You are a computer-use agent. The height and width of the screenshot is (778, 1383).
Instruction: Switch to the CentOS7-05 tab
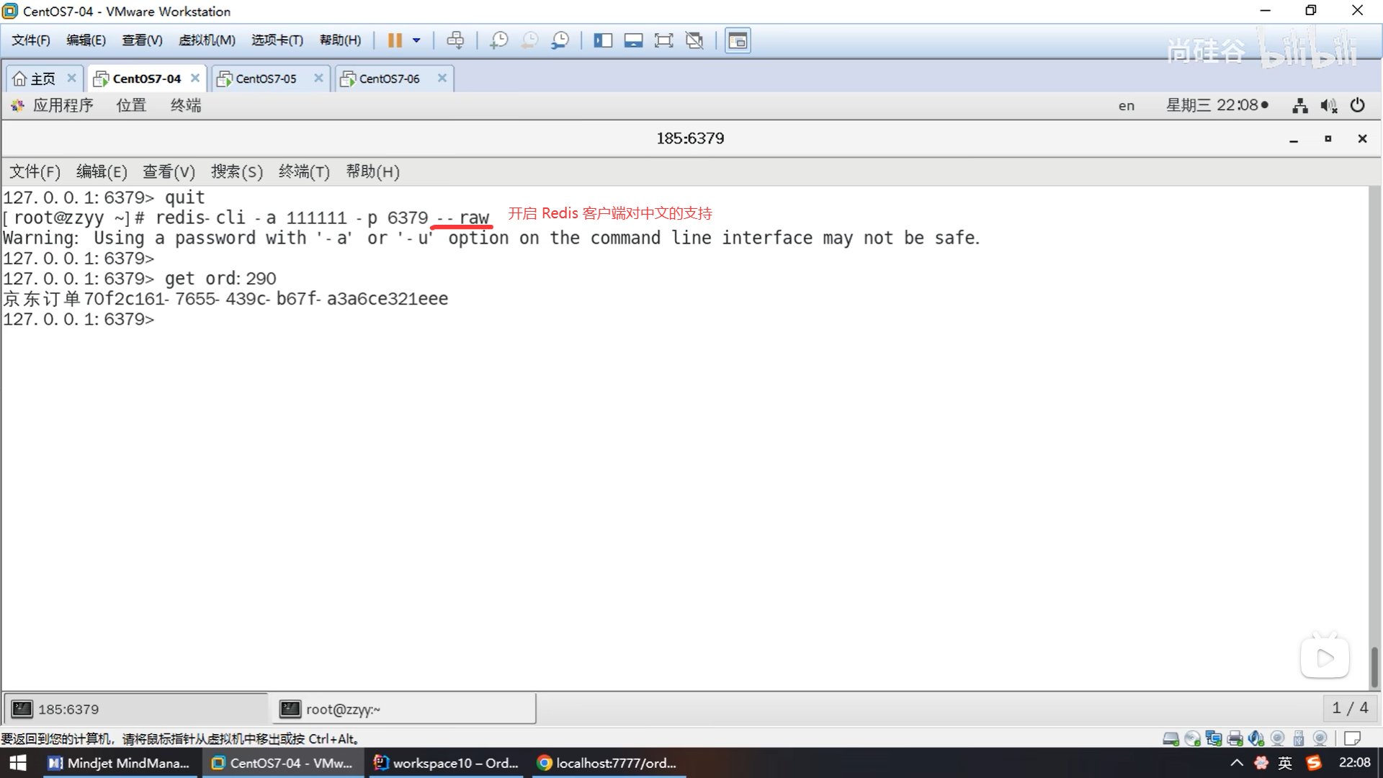point(266,79)
